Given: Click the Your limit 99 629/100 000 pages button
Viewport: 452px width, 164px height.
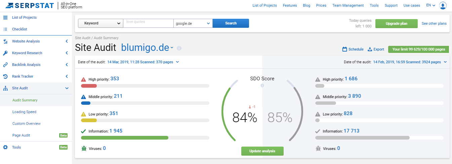Looking at the screenshot, I should click(418, 49).
